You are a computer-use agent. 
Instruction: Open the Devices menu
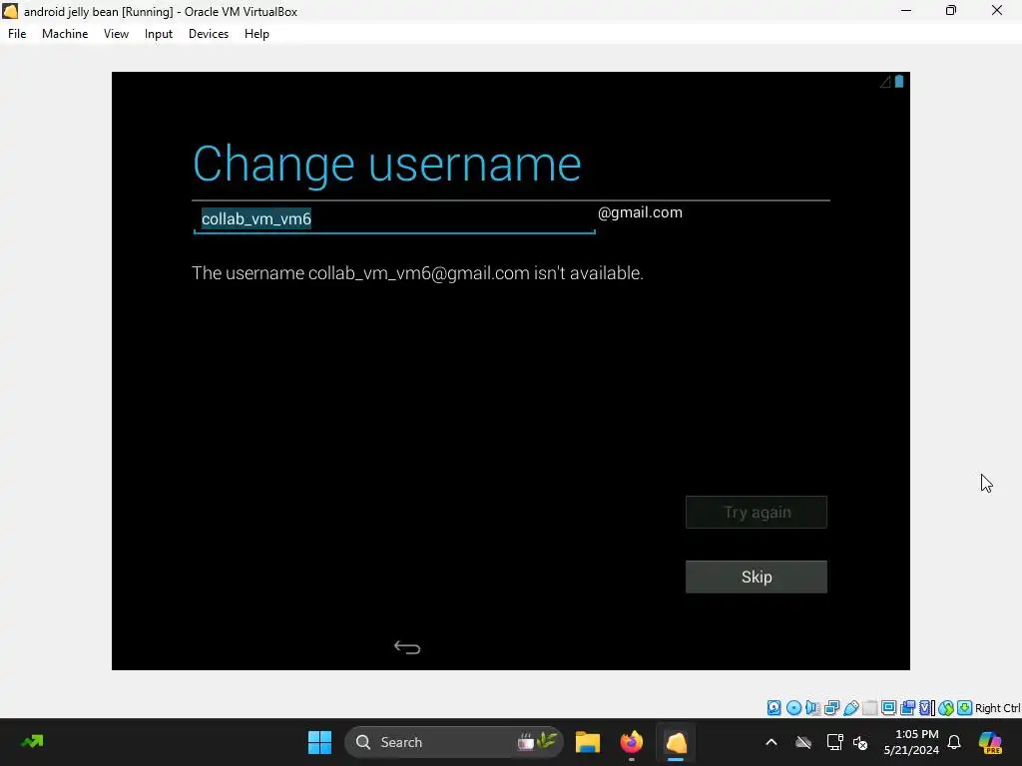209,34
